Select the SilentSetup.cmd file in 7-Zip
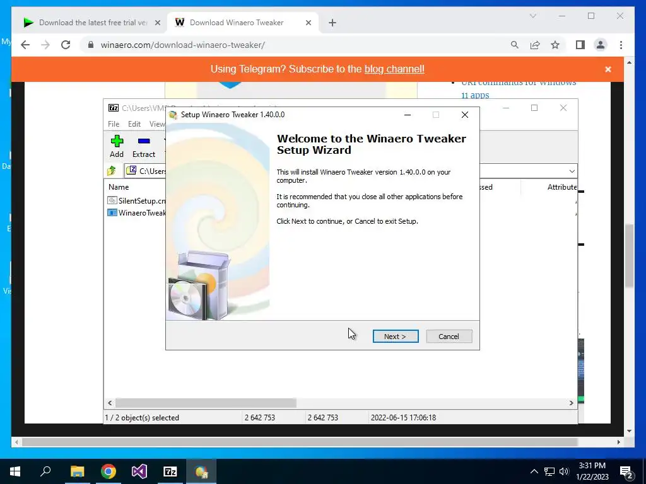Image resolution: width=646 pixels, height=484 pixels. pos(136,200)
